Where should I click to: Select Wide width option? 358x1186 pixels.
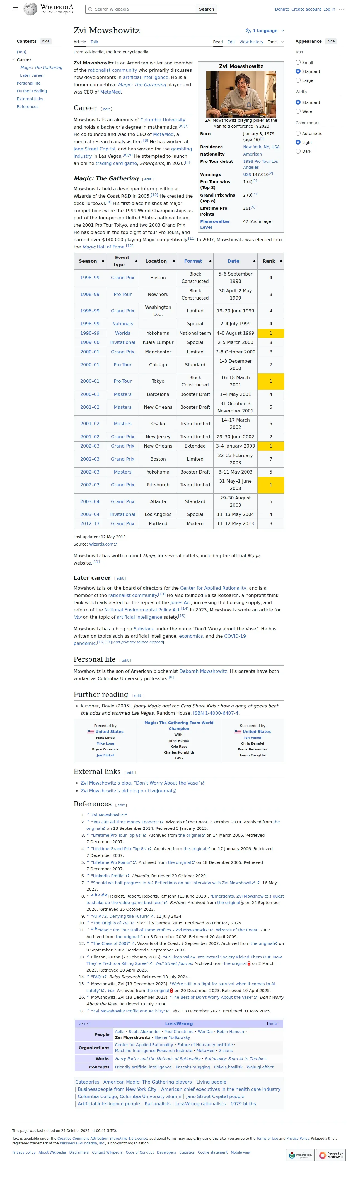click(298, 111)
